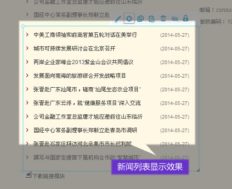
Task: Click the copy module icon
Action: (141, 19)
